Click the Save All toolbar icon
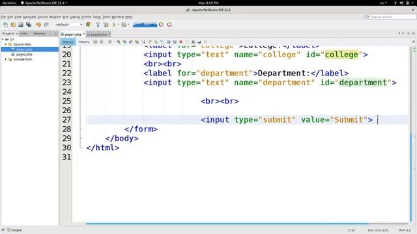 click(29, 25)
